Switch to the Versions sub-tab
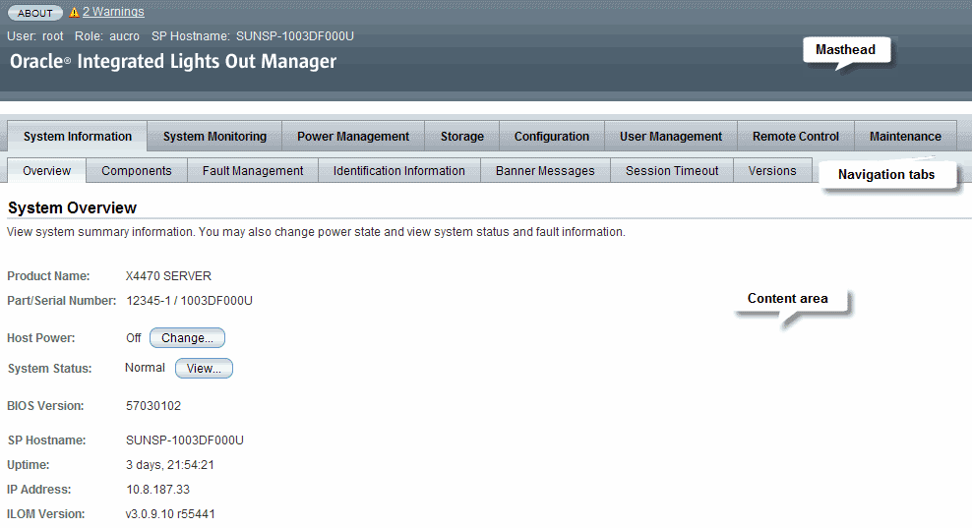The image size is (972, 528). (772, 170)
